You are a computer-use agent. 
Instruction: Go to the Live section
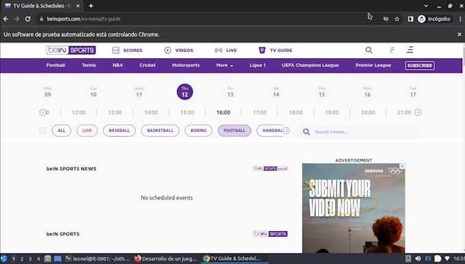tap(226, 51)
